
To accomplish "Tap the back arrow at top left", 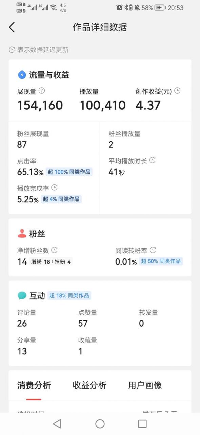I will coord(12,27).
